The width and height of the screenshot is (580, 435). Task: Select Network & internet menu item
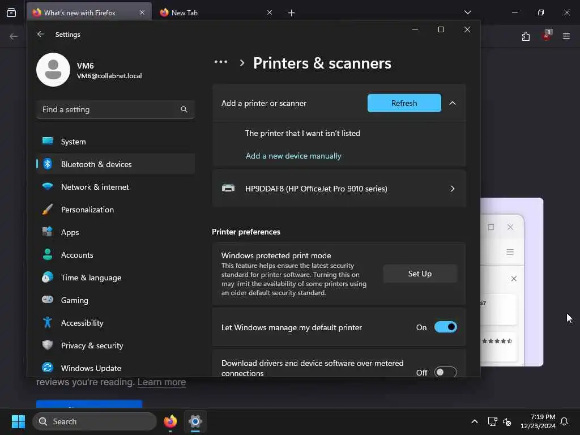tap(116, 187)
